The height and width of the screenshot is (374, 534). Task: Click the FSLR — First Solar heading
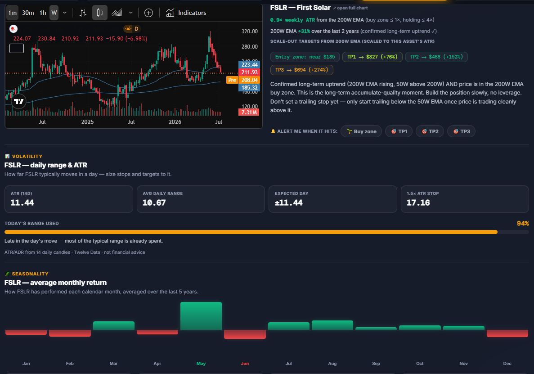click(x=301, y=8)
